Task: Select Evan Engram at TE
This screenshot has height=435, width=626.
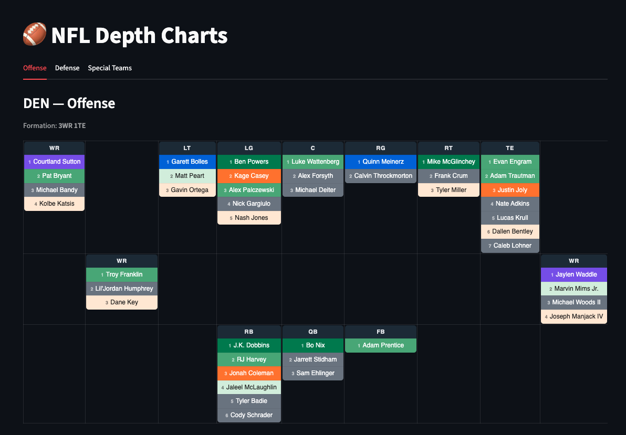Action: (x=510, y=162)
